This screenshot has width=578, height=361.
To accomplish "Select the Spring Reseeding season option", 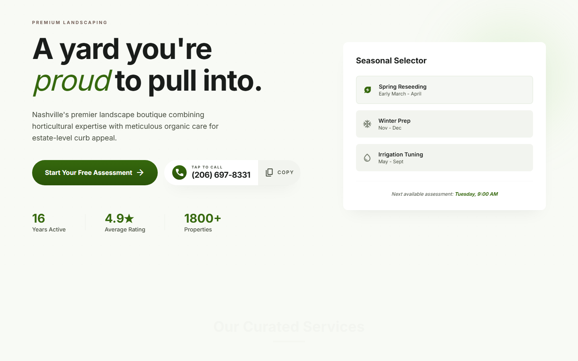I will (444, 90).
